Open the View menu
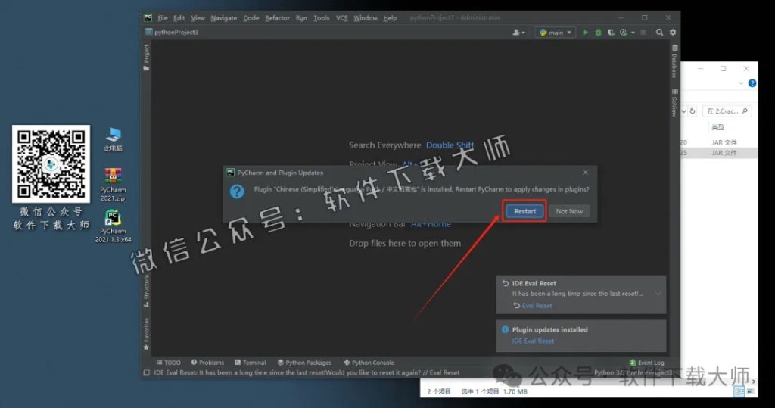 click(x=198, y=18)
